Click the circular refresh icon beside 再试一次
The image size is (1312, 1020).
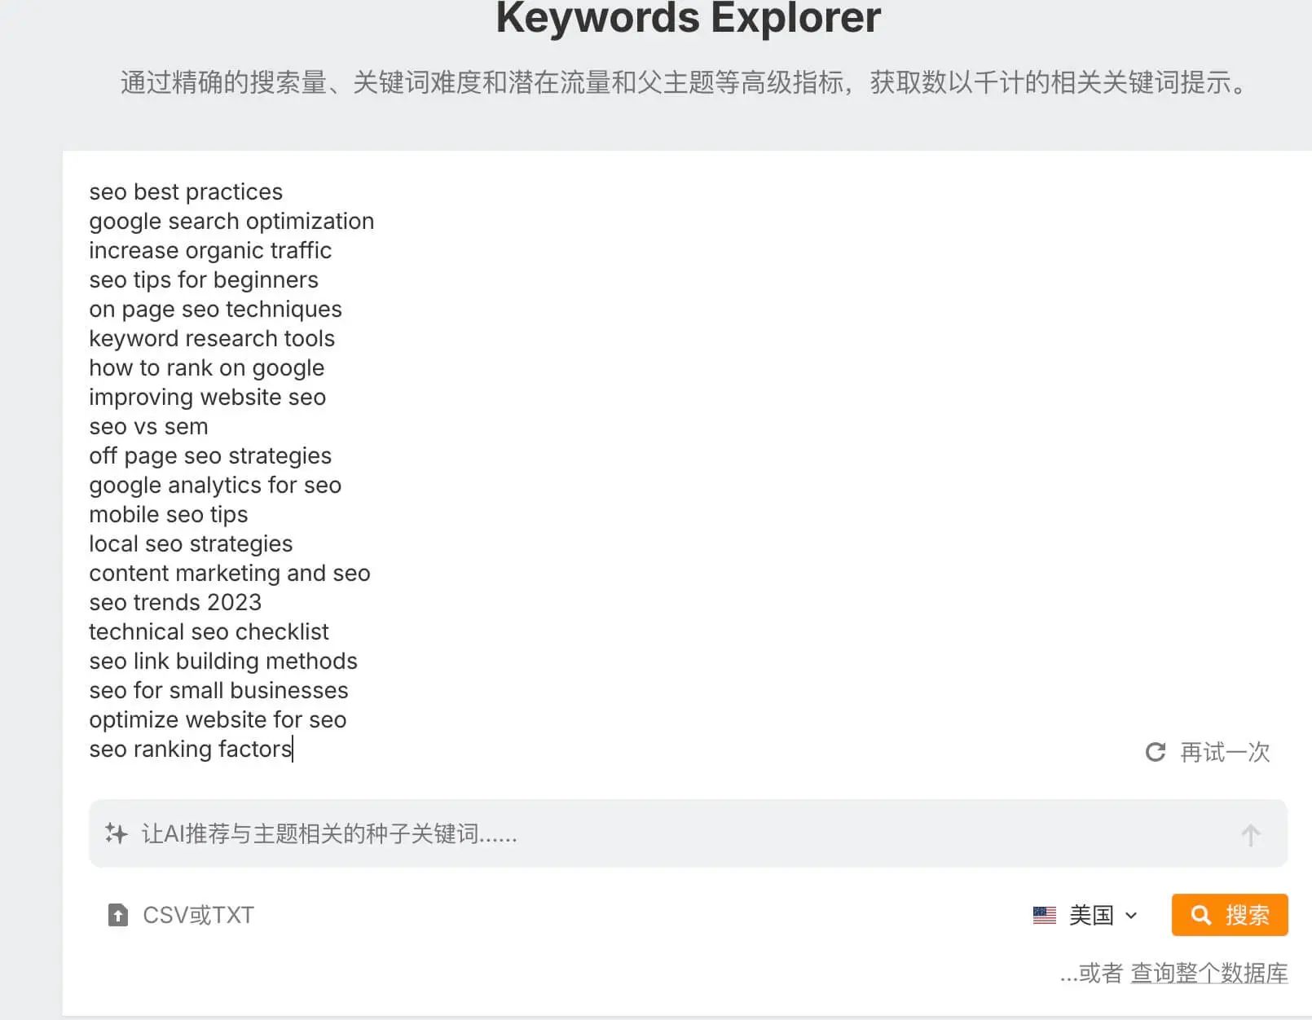click(1156, 753)
